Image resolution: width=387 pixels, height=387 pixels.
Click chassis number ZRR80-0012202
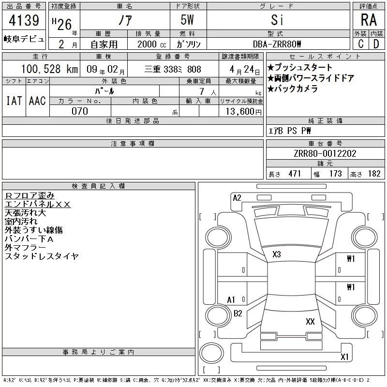325,153
